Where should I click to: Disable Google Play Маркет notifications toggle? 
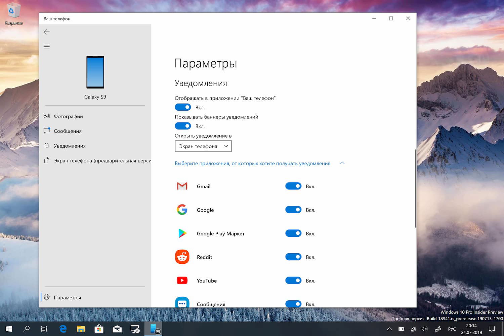coord(293,233)
